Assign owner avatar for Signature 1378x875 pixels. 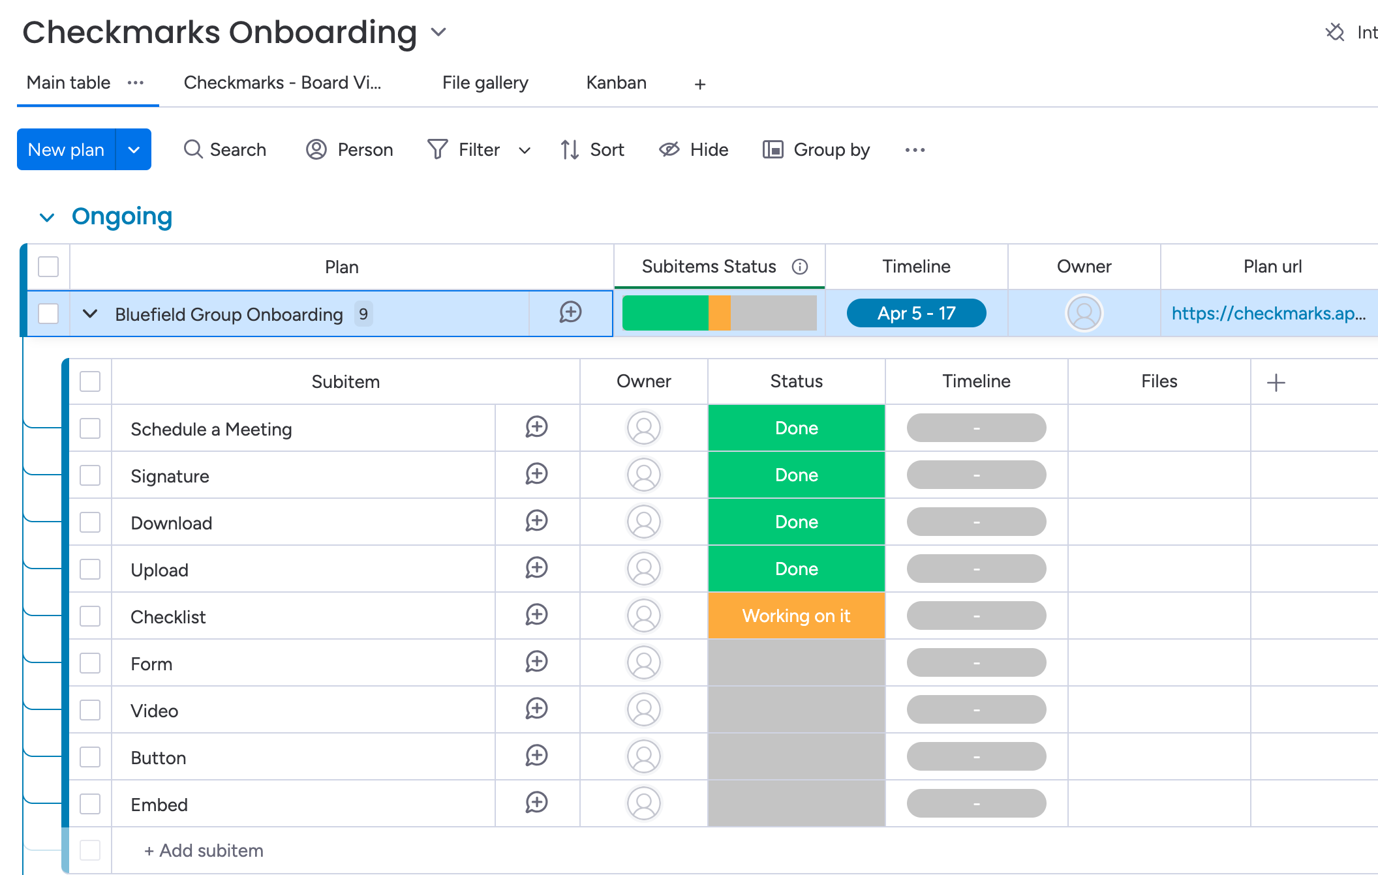tap(643, 475)
